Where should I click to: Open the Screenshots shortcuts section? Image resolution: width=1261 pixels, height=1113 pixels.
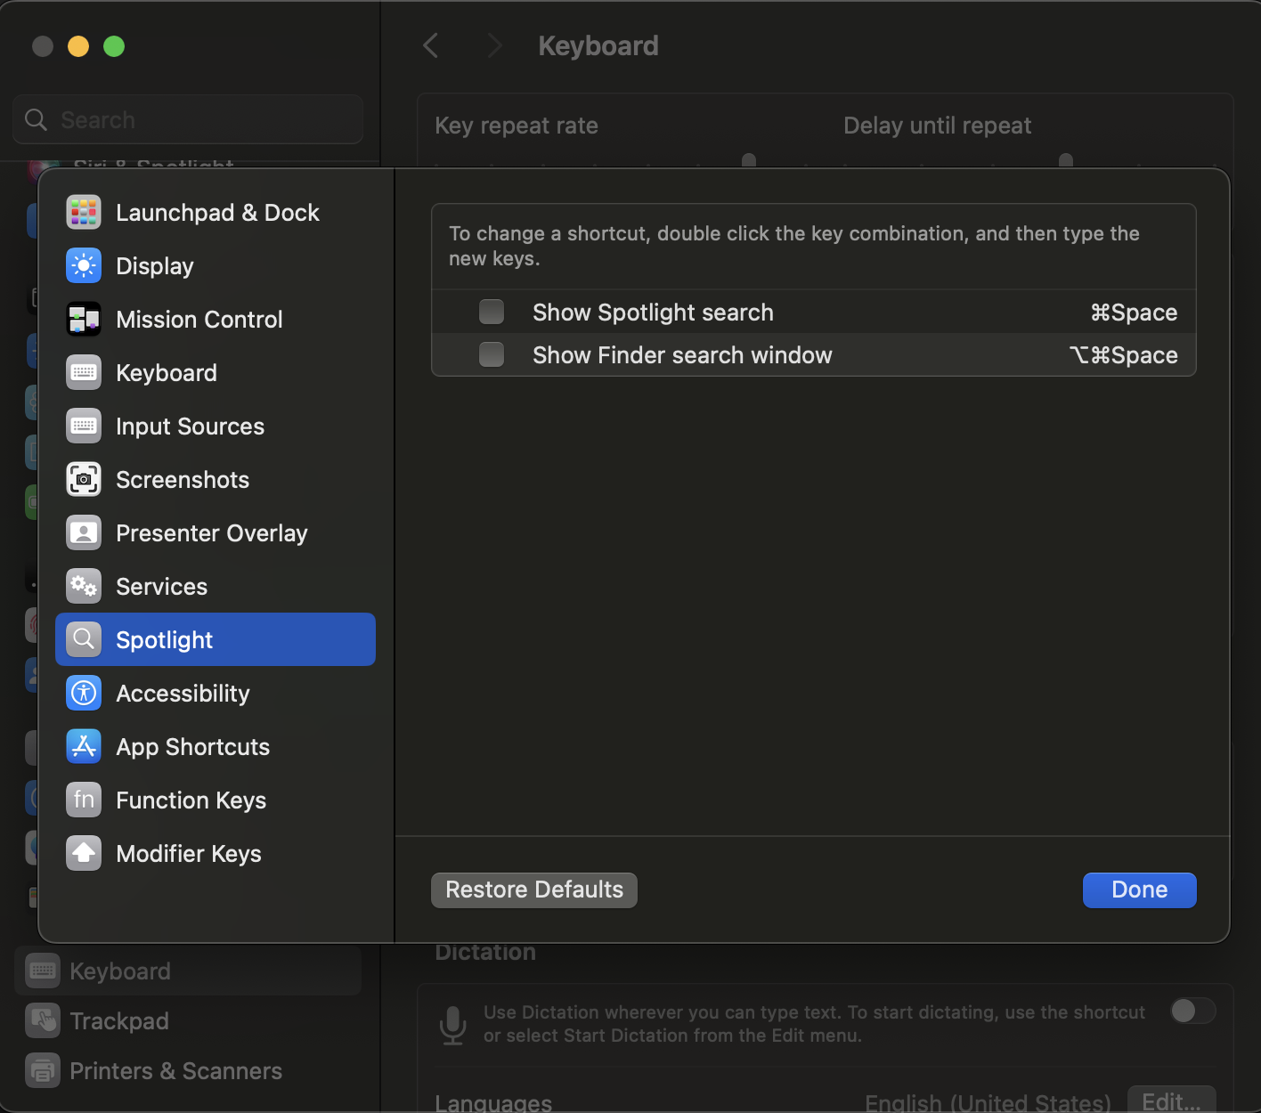[x=182, y=479]
